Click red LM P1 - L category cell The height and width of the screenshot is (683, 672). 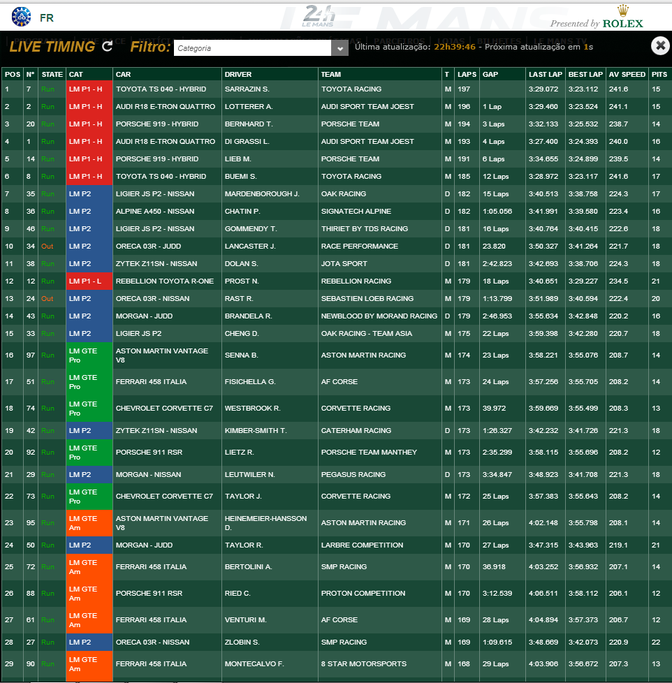[x=89, y=281]
